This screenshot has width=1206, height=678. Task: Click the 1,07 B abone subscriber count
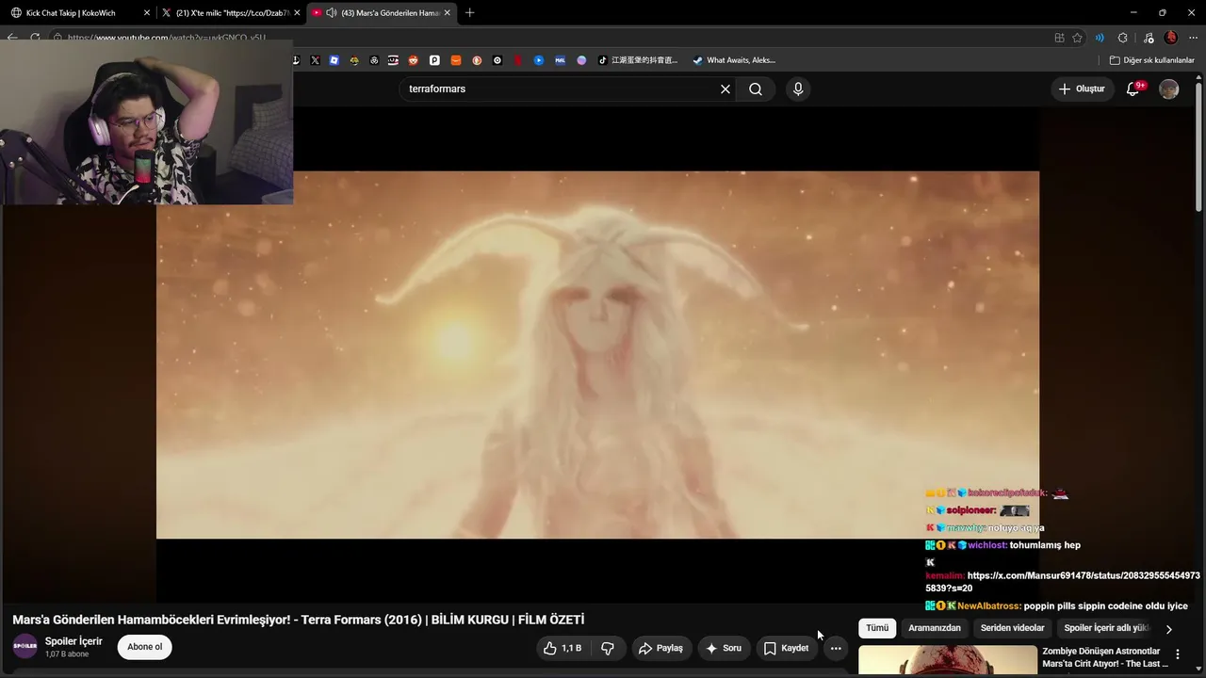[x=67, y=654]
